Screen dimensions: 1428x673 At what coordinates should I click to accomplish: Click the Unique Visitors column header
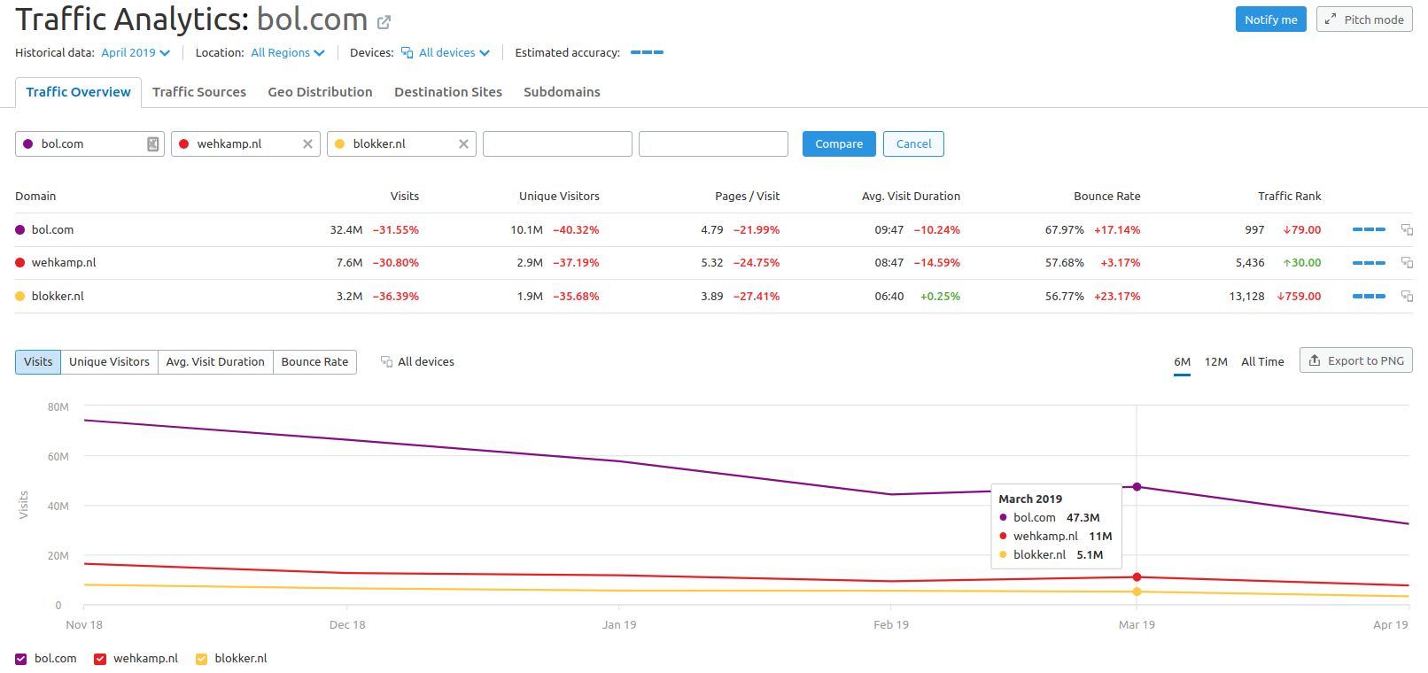click(x=559, y=197)
